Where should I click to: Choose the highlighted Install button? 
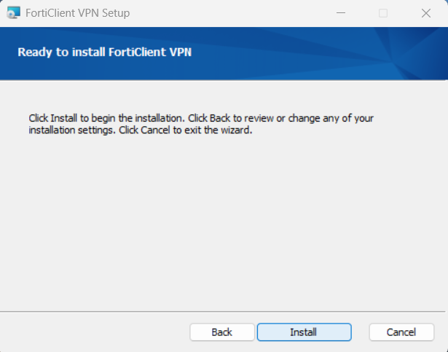point(304,332)
